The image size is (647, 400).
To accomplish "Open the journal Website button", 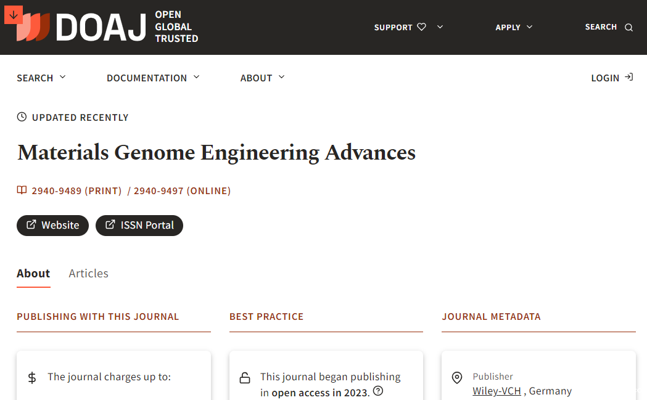I will point(52,225).
